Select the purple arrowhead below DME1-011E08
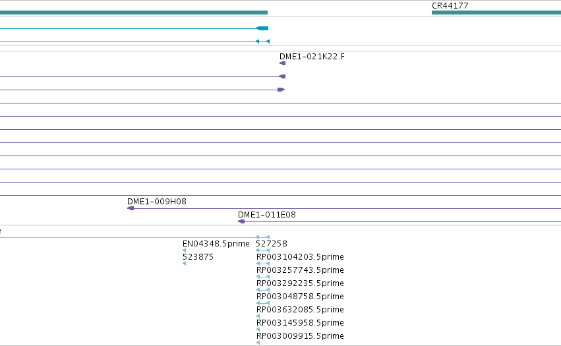561x346 pixels. tap(241, 221)
